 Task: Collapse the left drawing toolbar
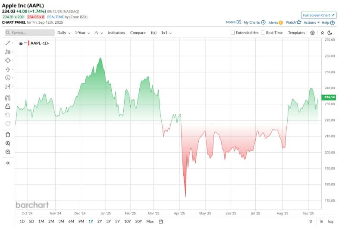[8, 163]
